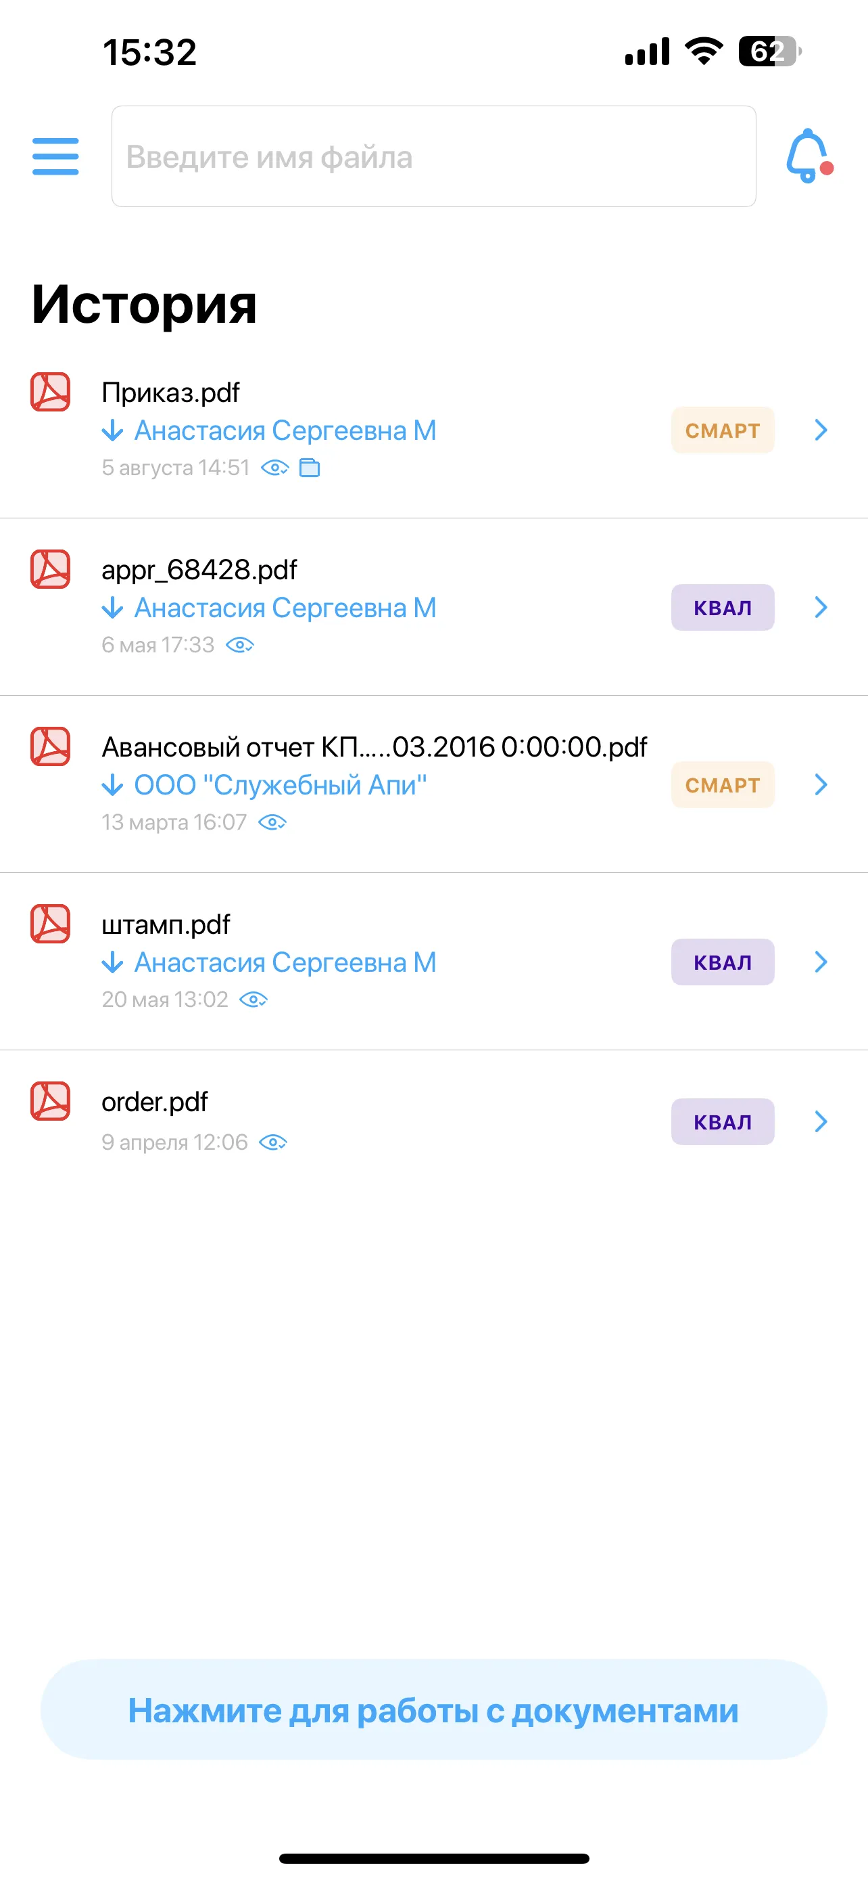Expand order.pdf details chevron
The image size is (868, 1880).
(x=821, y=1121)
